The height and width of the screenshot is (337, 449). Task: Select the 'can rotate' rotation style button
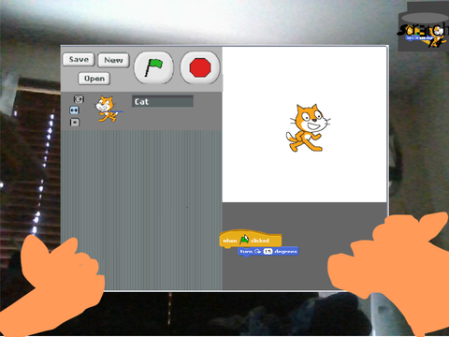(x=79, y=99)
